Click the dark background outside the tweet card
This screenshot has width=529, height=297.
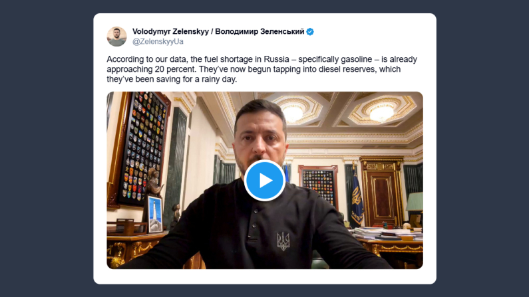pyautogui.click(x=47, y=149)
